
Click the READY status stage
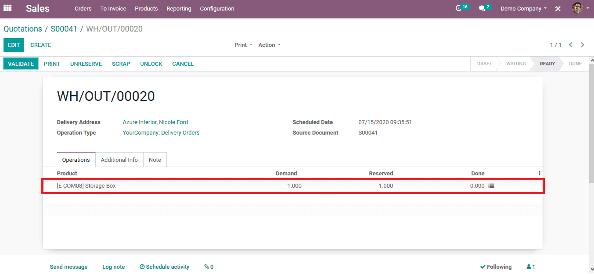point(547,64)
